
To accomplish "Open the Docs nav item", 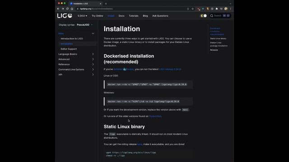I will click(121, 16).
